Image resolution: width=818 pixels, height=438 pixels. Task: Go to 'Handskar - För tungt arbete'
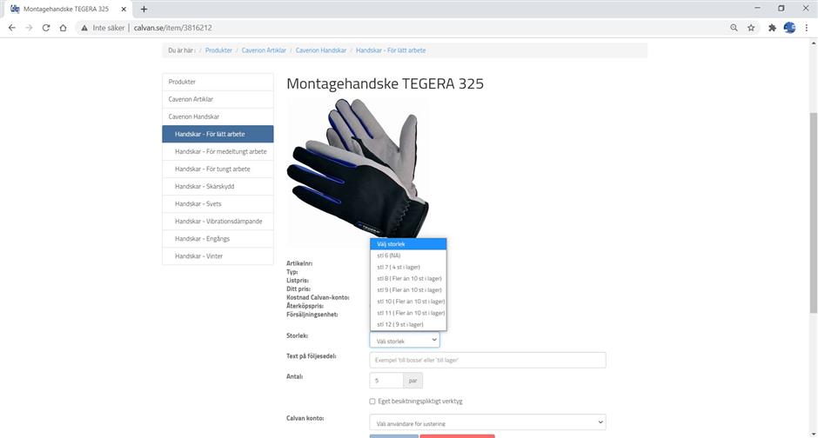212,169
